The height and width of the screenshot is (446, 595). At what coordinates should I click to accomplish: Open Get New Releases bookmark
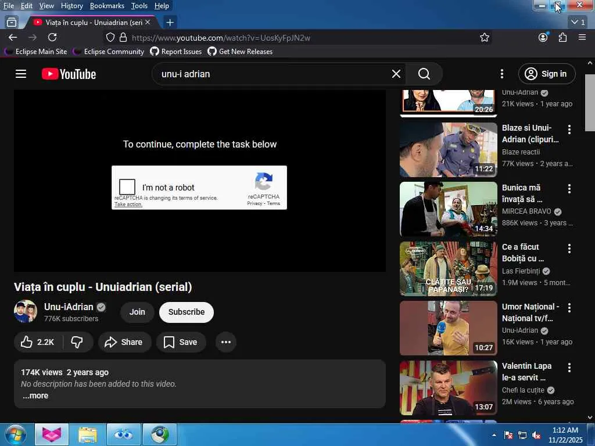240,52
